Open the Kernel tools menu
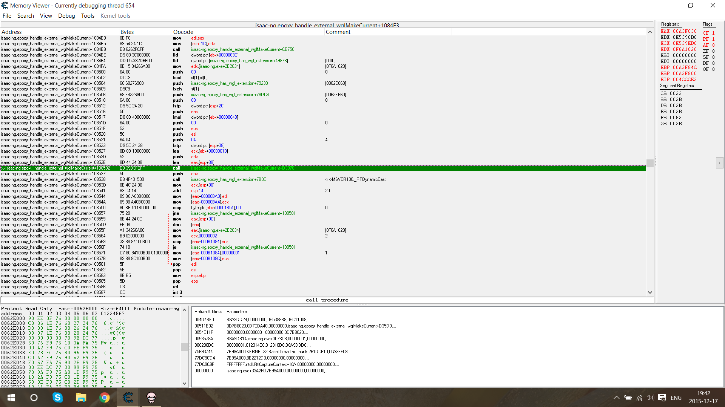Screen dimensions: 725x407 coord(115,16)
